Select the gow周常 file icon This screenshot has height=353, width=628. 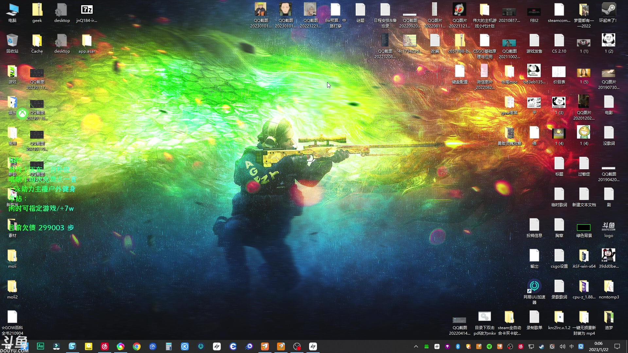click(509, 105)
